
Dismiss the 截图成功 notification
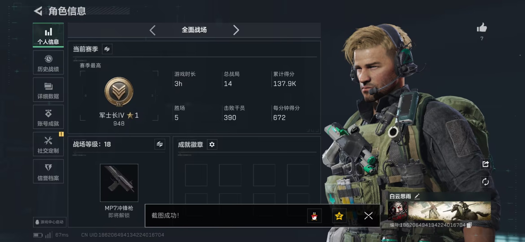tap(368, 216)
